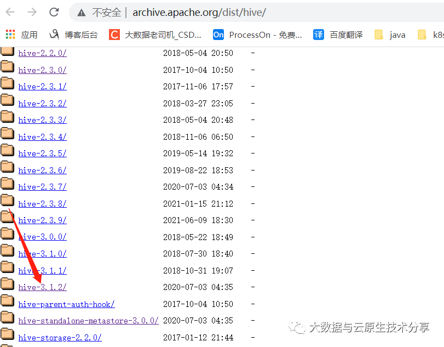
Task: Open the hive-2.3.9/ directory link
Action: pos(43,220)
